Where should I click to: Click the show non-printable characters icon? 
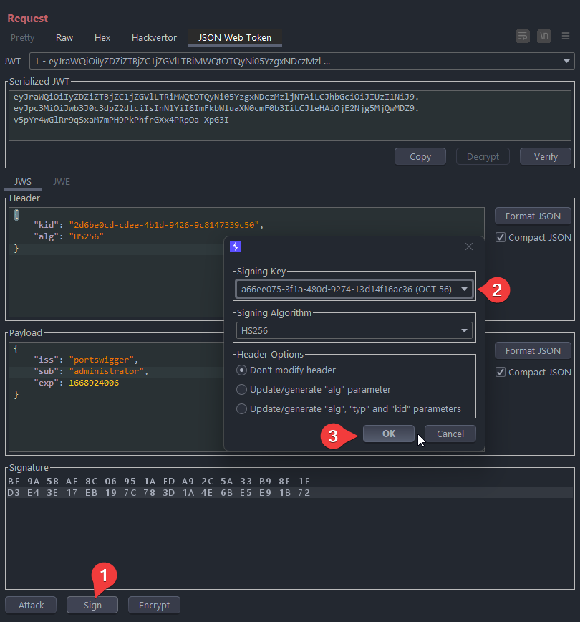tap(543, 37)
